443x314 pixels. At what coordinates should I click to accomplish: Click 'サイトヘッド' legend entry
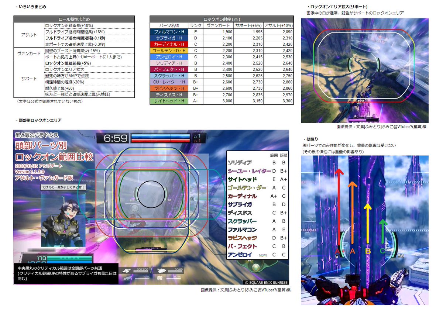tap(243, 179)
